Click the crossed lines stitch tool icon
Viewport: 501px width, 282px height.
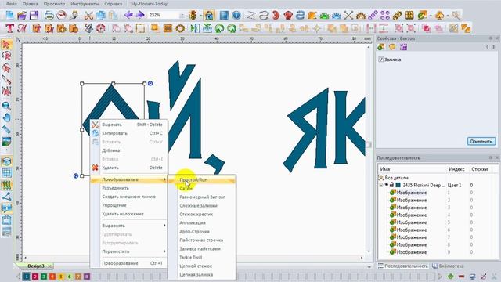(x=348, y=15)
